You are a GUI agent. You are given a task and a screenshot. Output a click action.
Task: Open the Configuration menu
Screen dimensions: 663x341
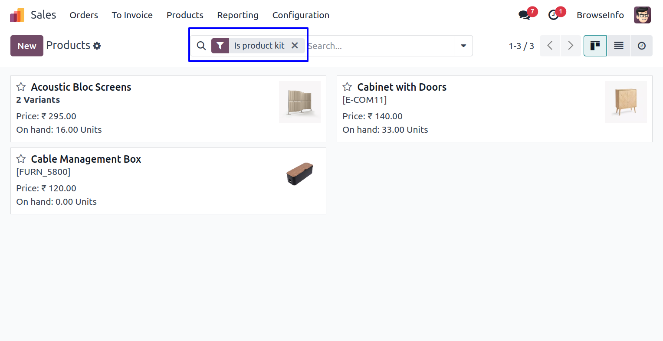point(301,15)
